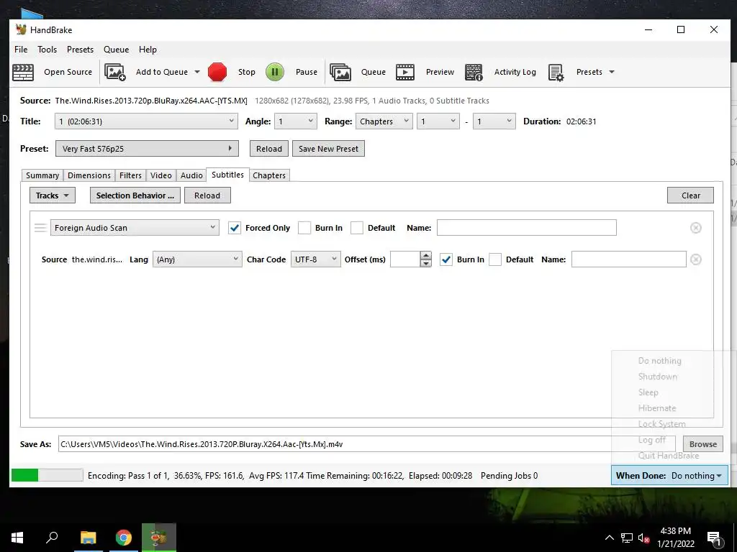This screenshot has width=737, height=552.
Task: Open the Lang (Any) dropdown
Action: [x=197, y=259]
